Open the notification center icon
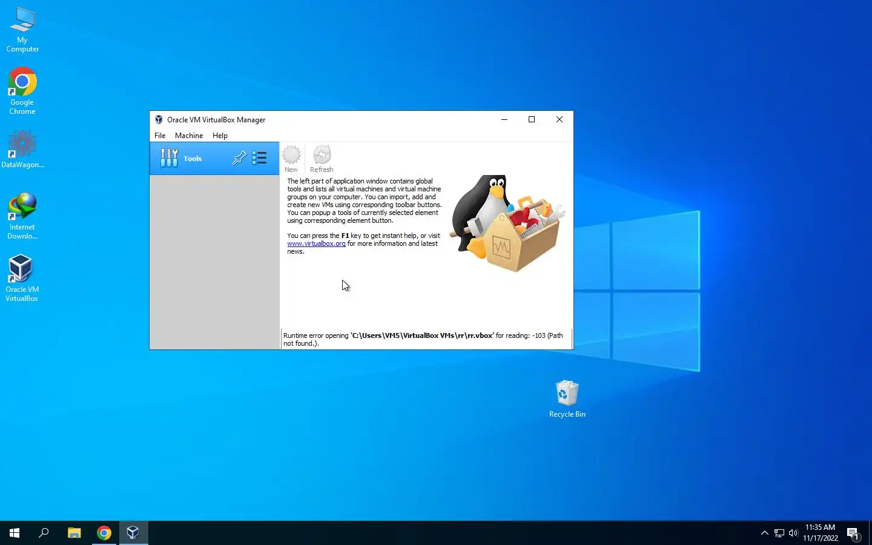872x545 pixels. point(854,533)
